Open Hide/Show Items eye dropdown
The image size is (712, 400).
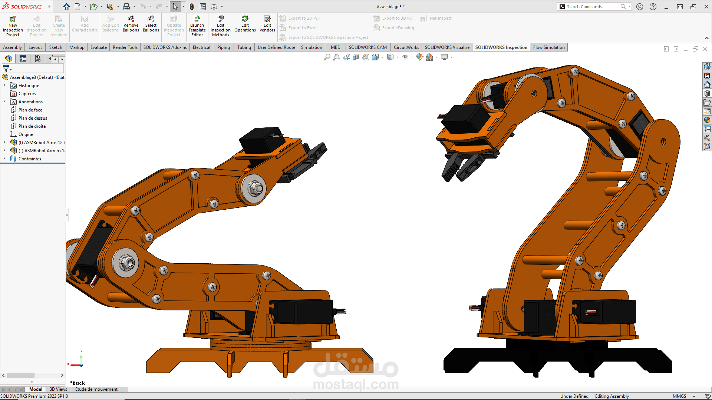tap(412, 57)
